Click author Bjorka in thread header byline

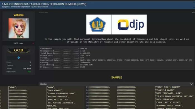7,7
